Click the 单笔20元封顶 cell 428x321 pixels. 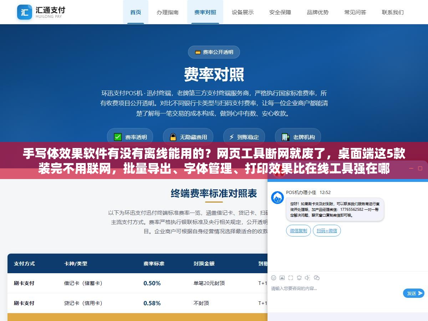pos(209,283)
